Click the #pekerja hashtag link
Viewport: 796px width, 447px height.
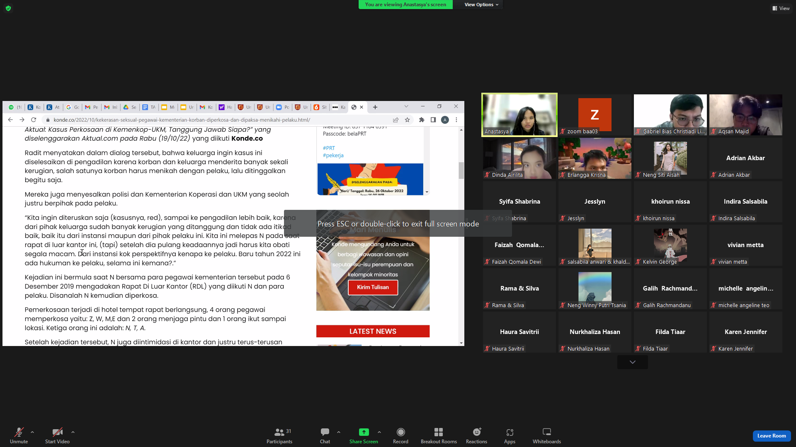pos(333,155)
